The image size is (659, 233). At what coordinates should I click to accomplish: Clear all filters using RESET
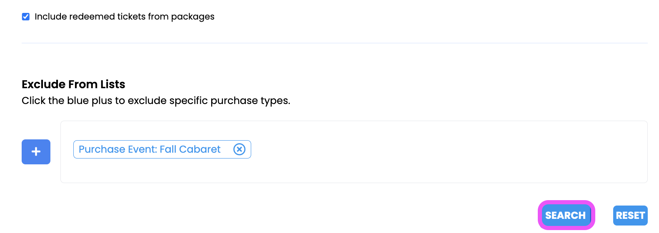[630, 216]
